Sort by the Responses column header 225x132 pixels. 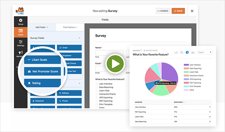click(179, 102)
